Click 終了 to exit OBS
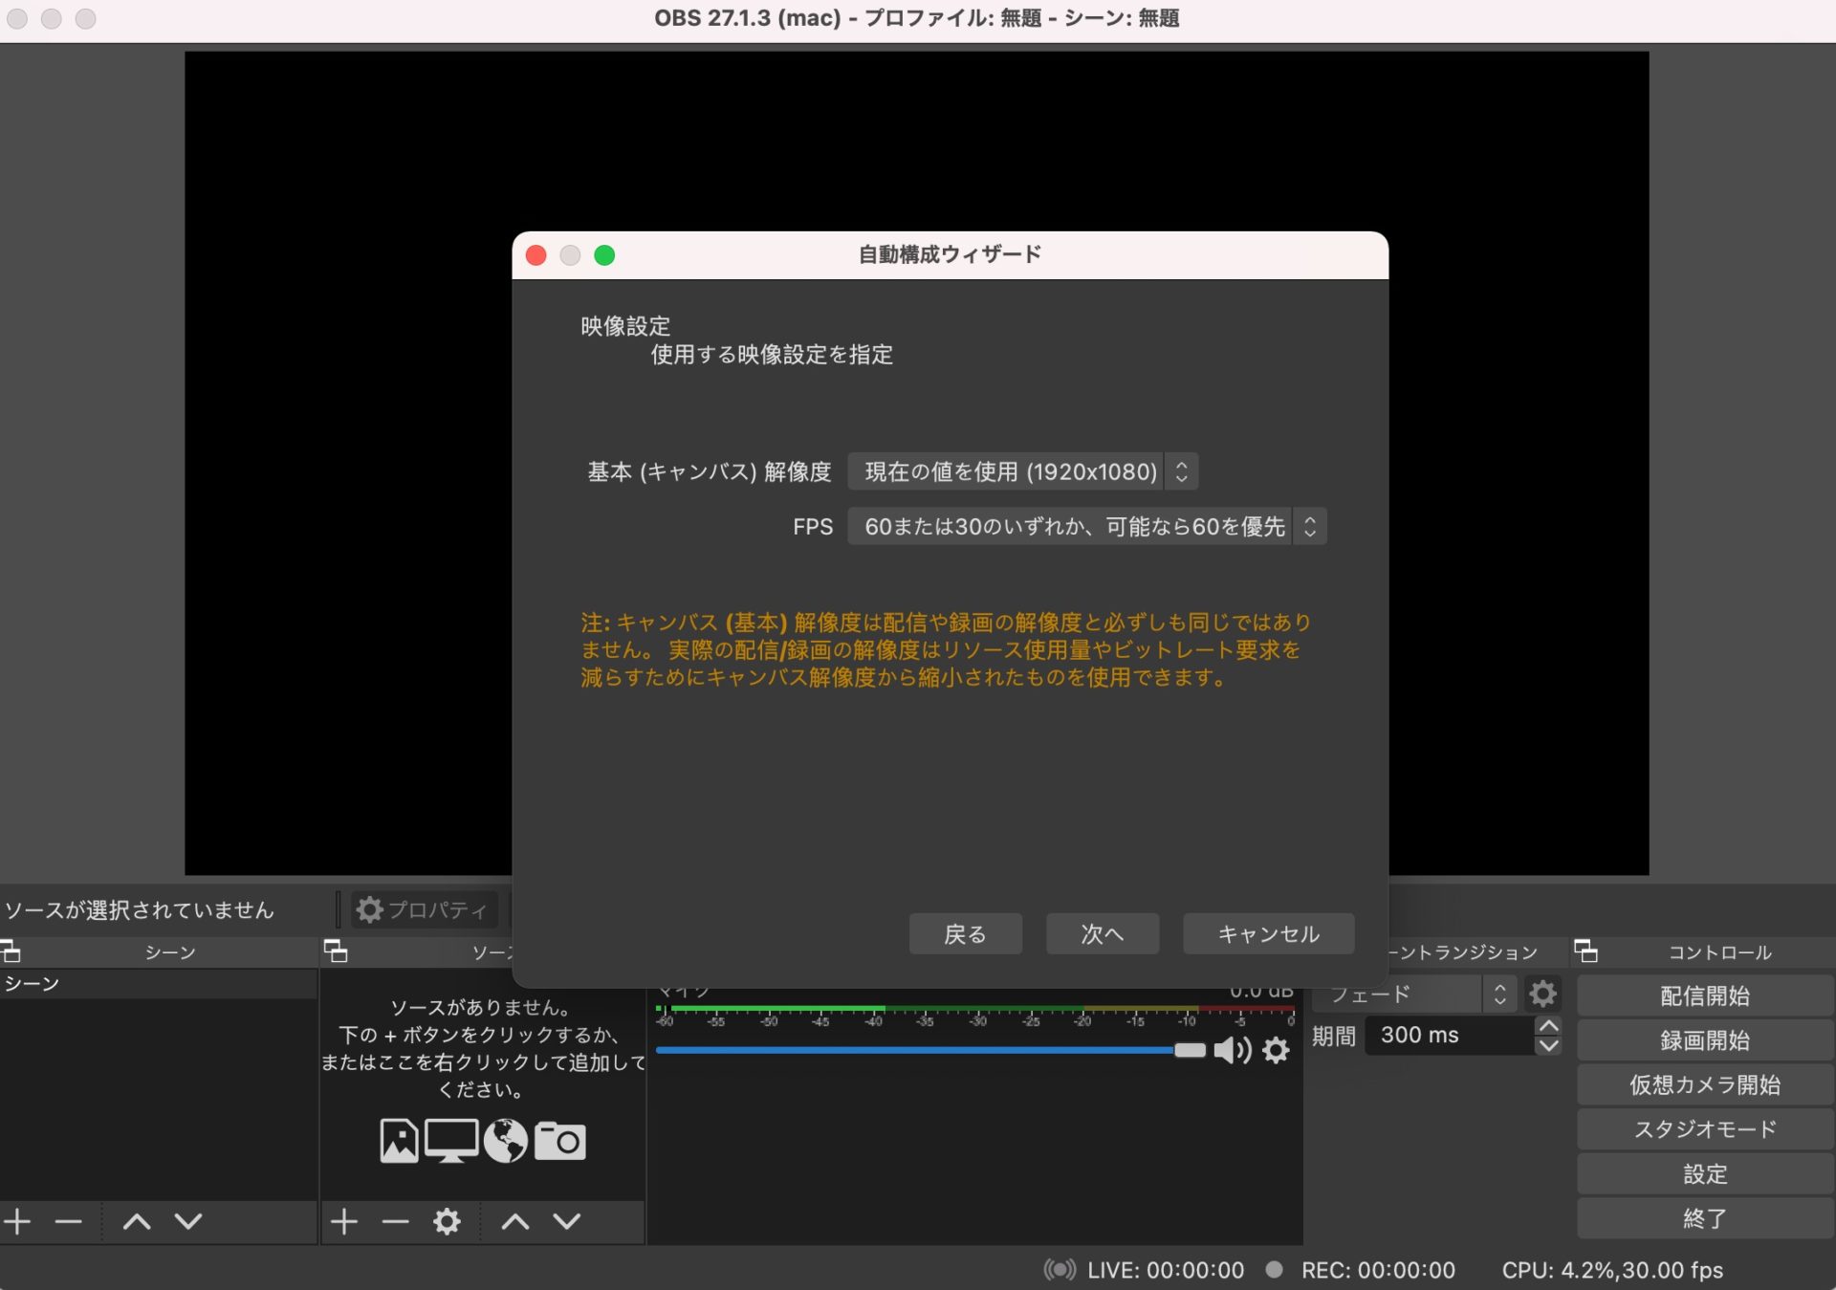The width and height of the screenshot is (1836, 1290). (x=1705, y=1218)
